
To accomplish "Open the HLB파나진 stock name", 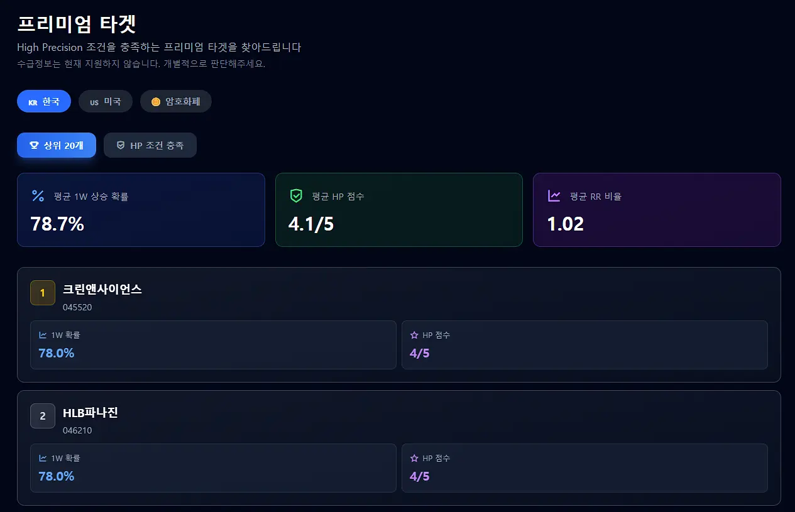I will tap(90, 413).
